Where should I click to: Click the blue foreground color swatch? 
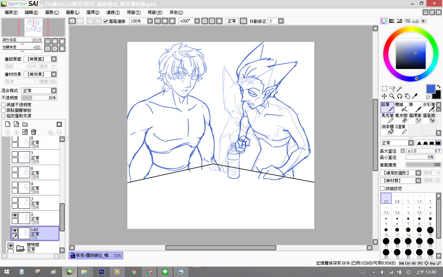pos(431,89)
